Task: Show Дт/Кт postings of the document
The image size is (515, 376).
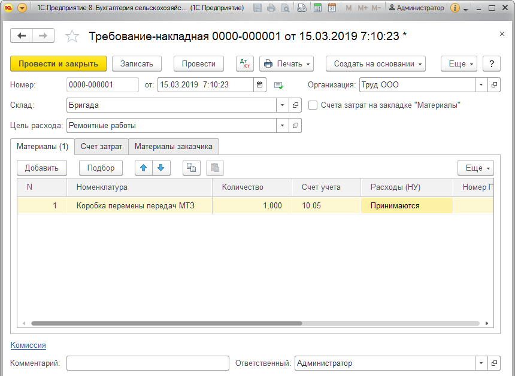Action: point(245,63)
